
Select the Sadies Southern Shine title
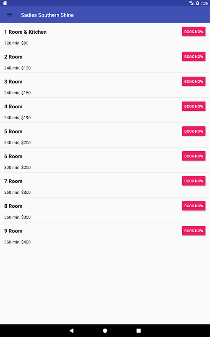(x=47, y=15)
